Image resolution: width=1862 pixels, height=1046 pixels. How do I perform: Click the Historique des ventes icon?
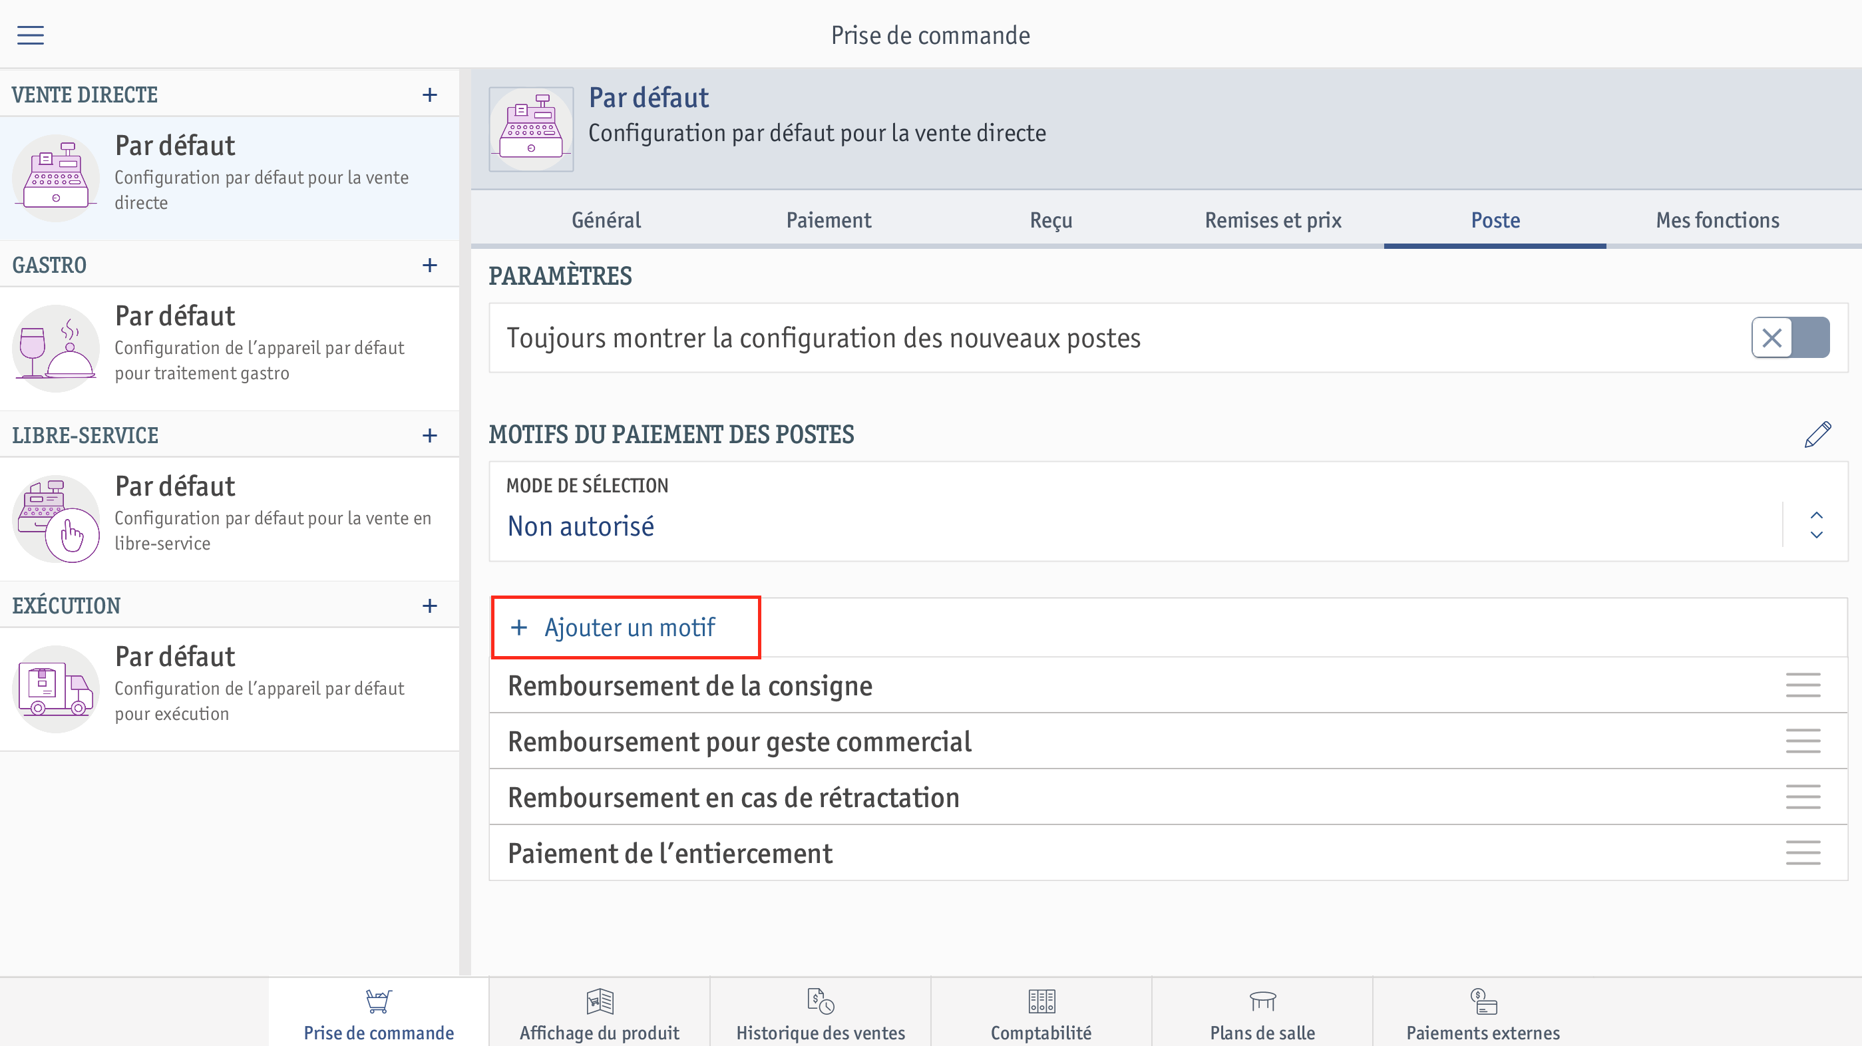(x=821, y=1001)
